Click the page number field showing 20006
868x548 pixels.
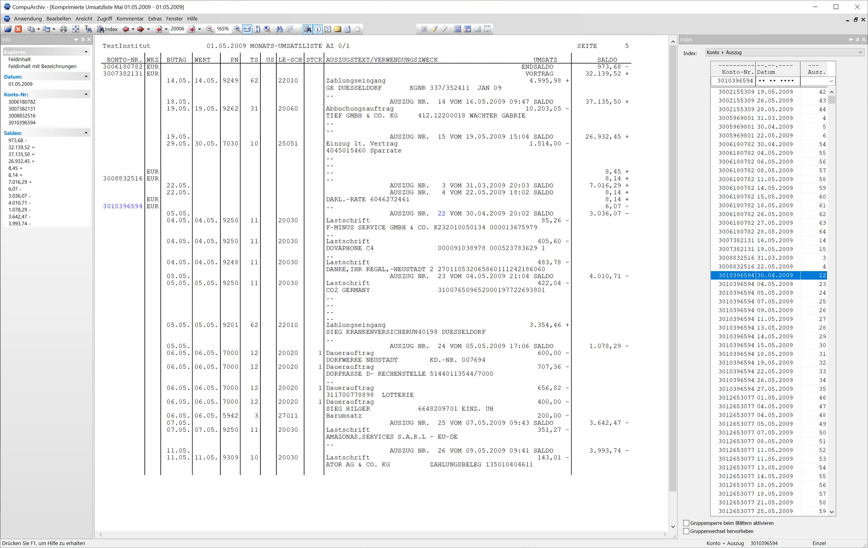pos(177,29)
